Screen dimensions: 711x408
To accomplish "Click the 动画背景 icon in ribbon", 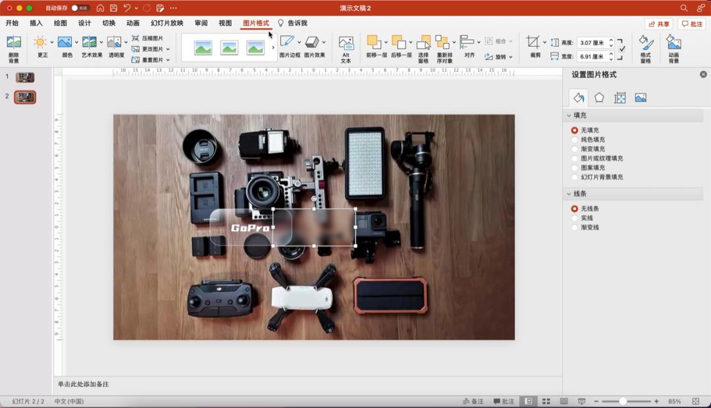I will [673, 43].
